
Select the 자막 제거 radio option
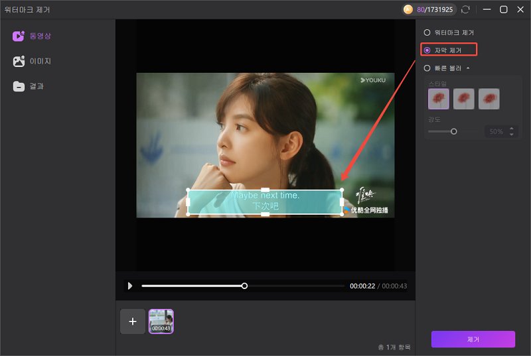427,50
